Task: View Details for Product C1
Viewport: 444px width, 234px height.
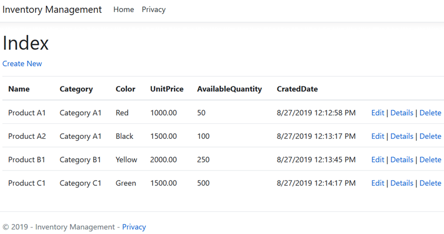Action: point(402,183)
